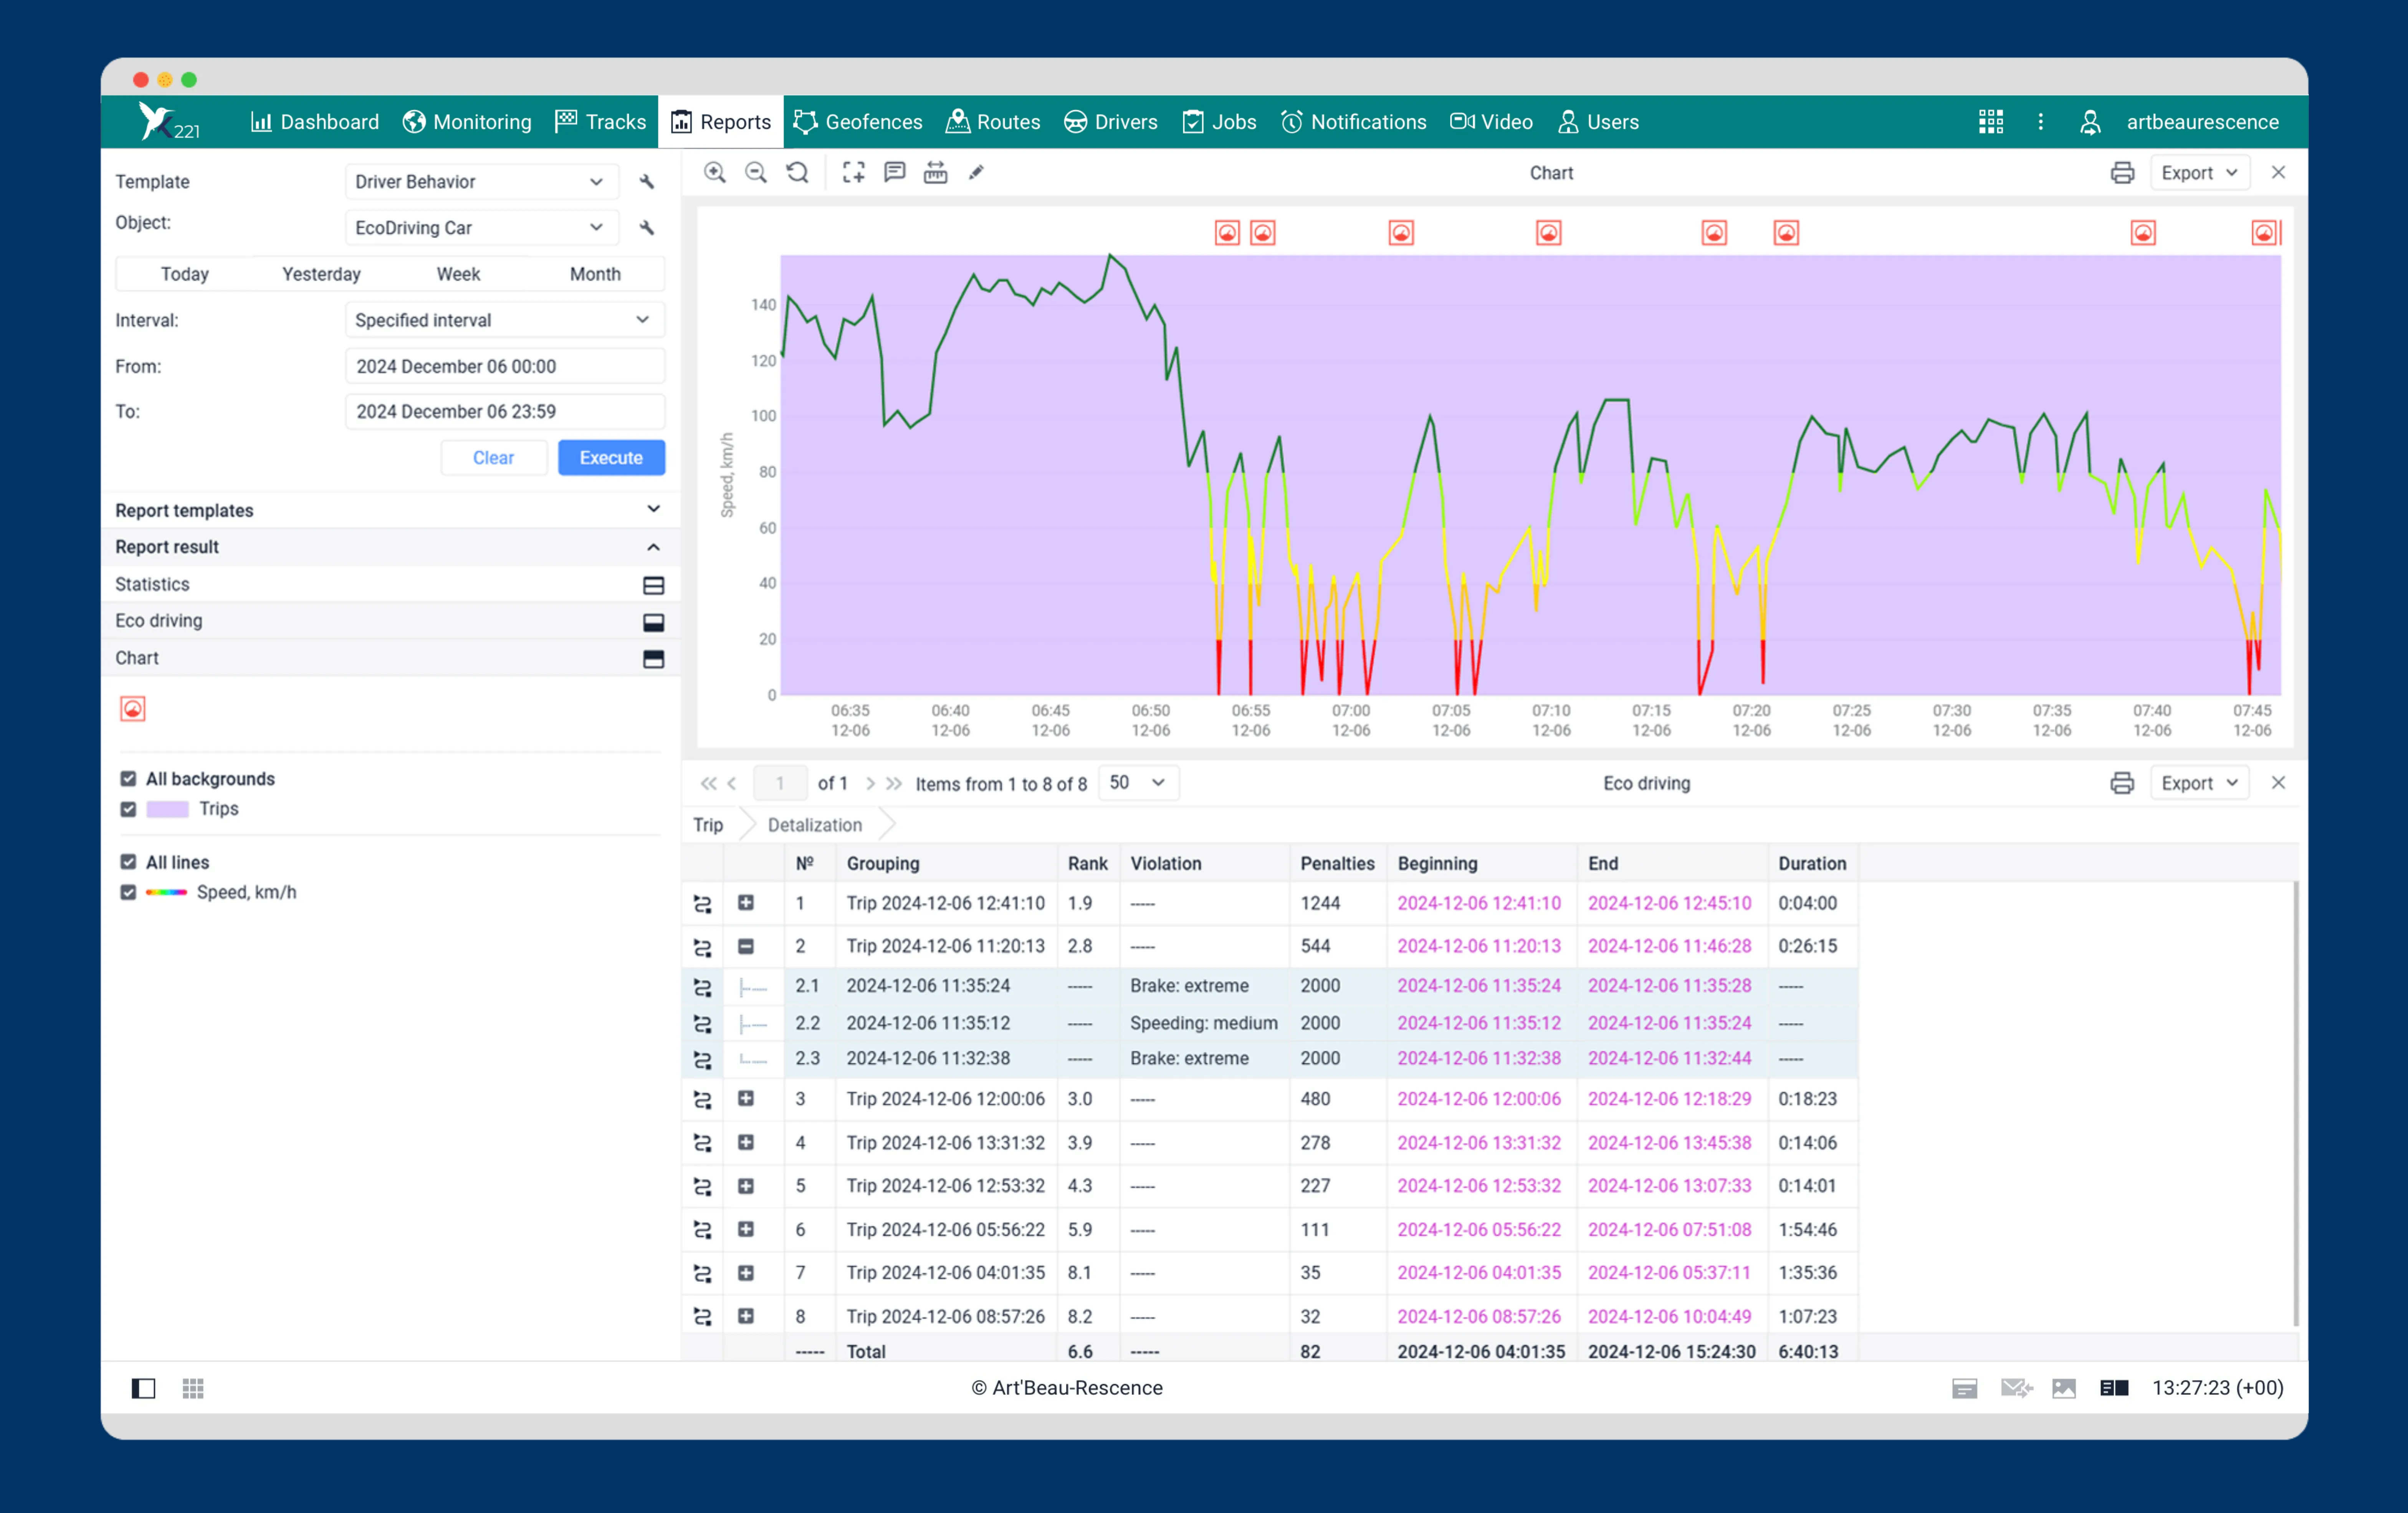Viewport: 2408px width, 1513px height.
Task: Toggle Chart result panel layout
Action: point(653,659)
